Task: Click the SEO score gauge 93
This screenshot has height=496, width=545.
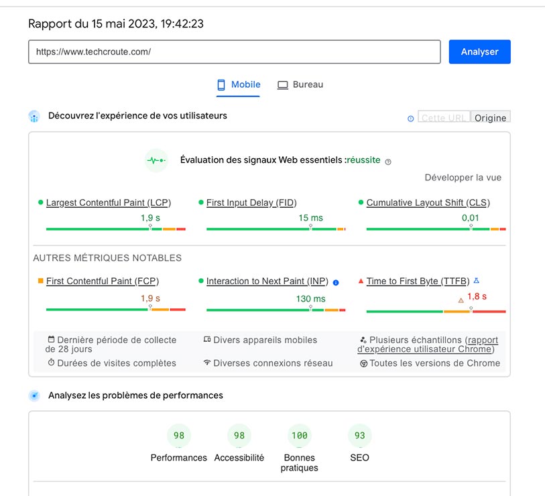Action: 360,436
